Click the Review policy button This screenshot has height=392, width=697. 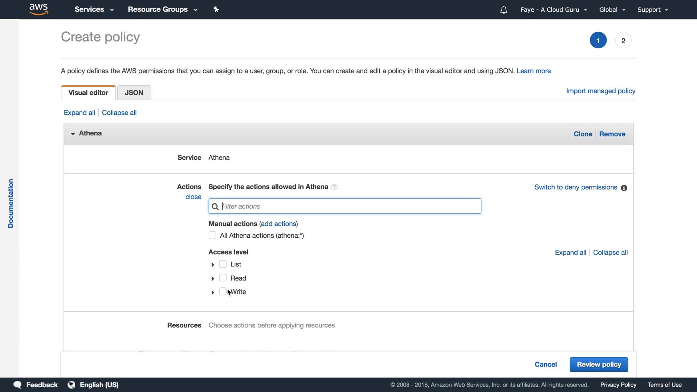coord(599,364)
